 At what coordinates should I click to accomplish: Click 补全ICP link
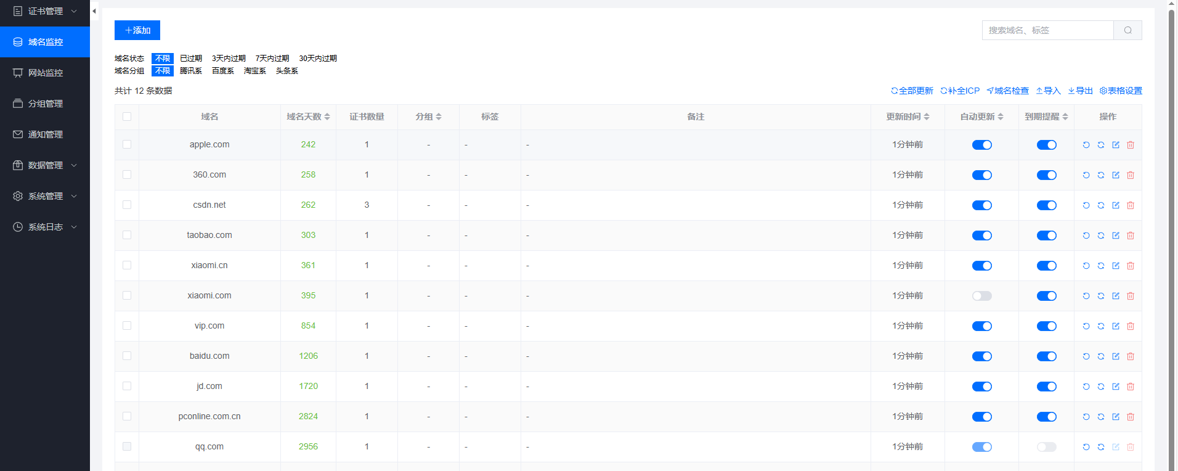click(960, 91)
